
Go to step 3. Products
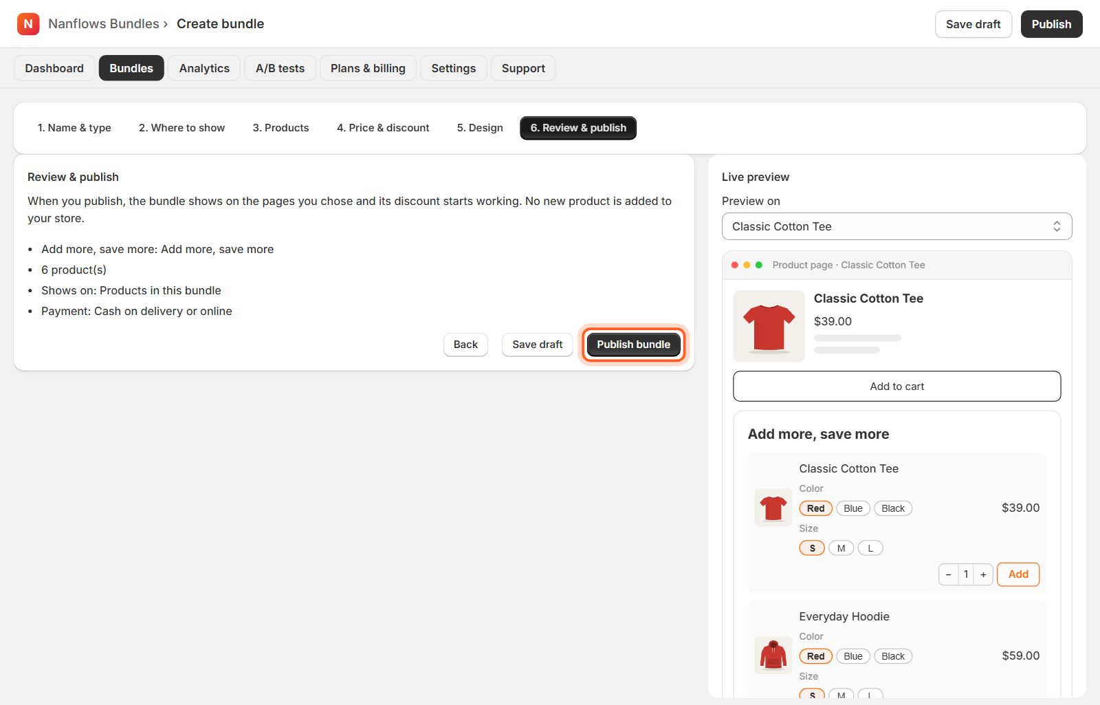[x=280, y=128]
